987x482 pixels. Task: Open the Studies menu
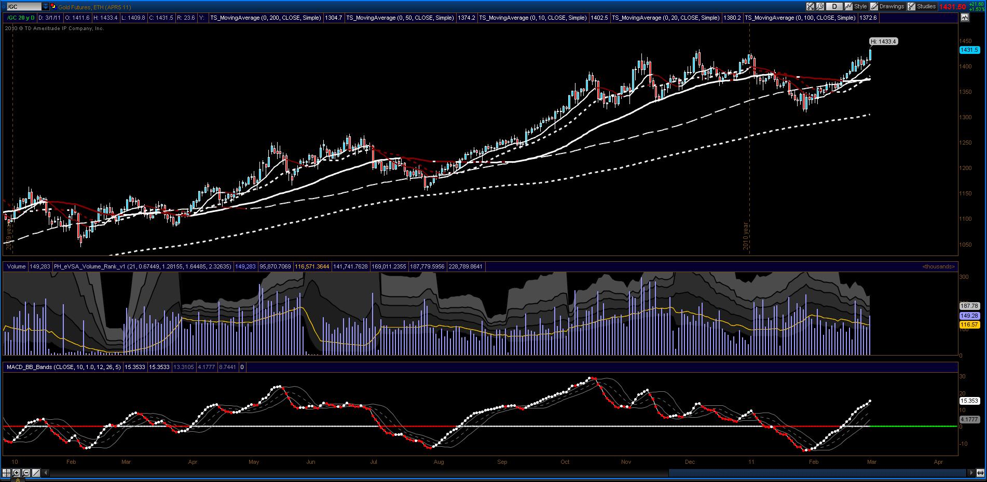tap(922, 7)
